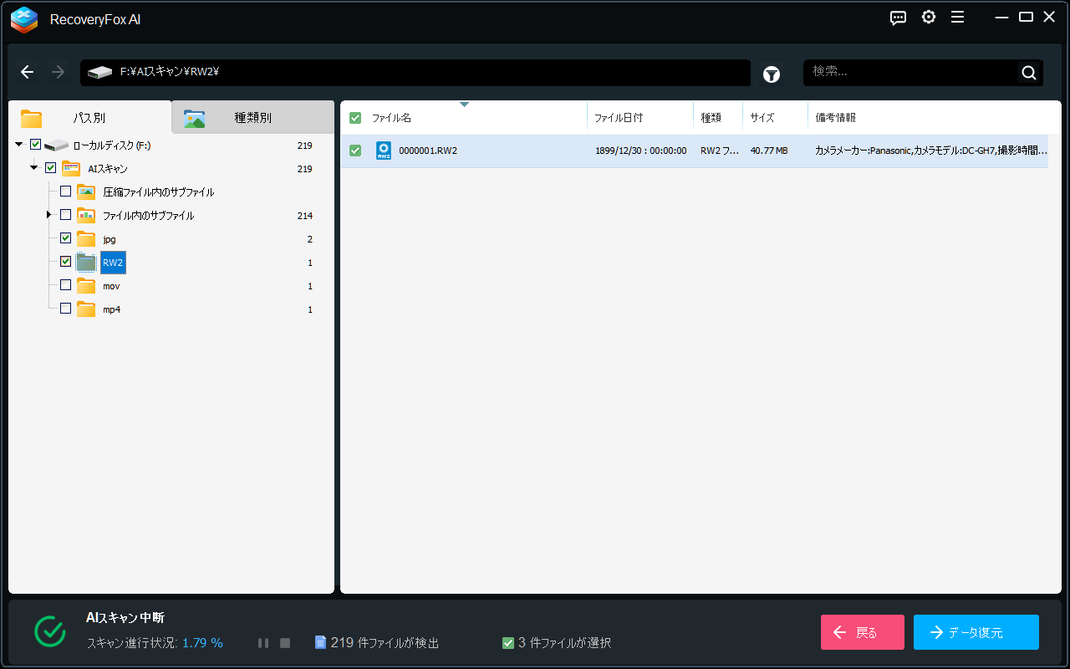The image size is (1070, 669).
Task: Click the データ復元 button
Action: click(x=976, y=632)
